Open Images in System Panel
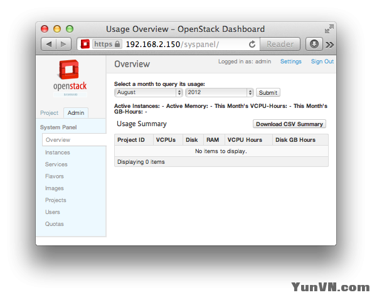This screenshot has width=372, height=295. (x=55, y=188)
